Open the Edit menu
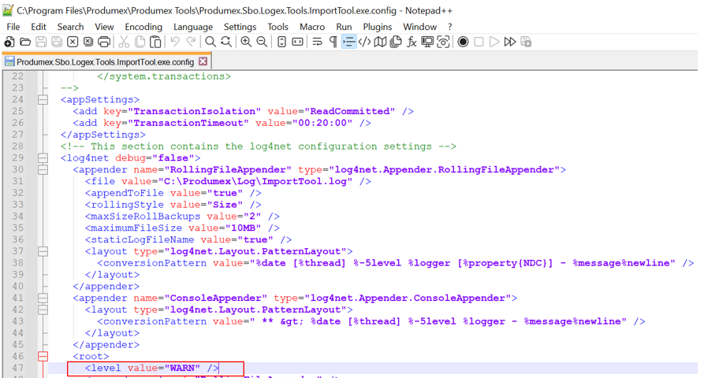 (39, 27)
